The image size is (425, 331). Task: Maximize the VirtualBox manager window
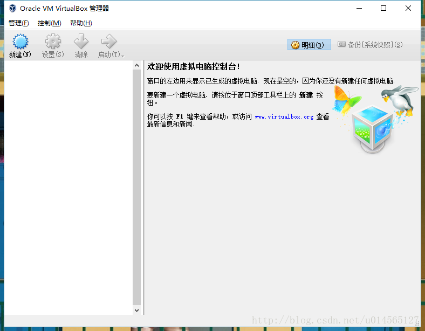[x=383, y=9]
